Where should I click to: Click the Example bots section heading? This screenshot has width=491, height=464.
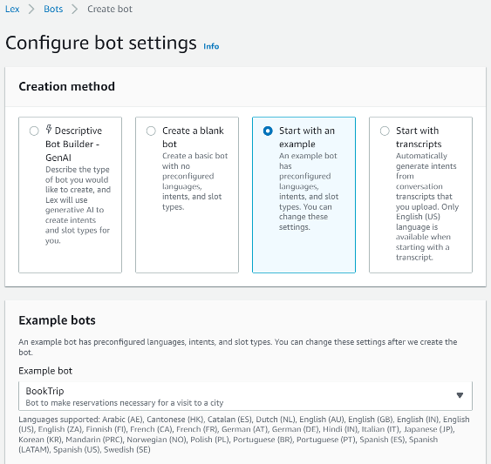click(57, 320)
